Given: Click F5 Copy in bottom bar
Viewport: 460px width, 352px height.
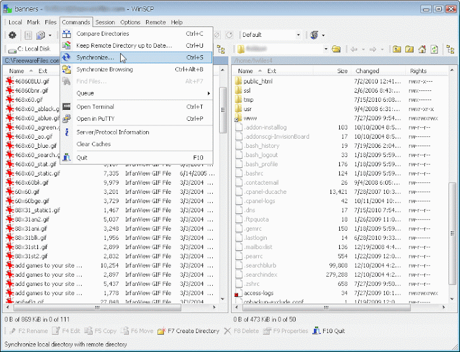Looking at the screenshot, I should tap(100, 331).
